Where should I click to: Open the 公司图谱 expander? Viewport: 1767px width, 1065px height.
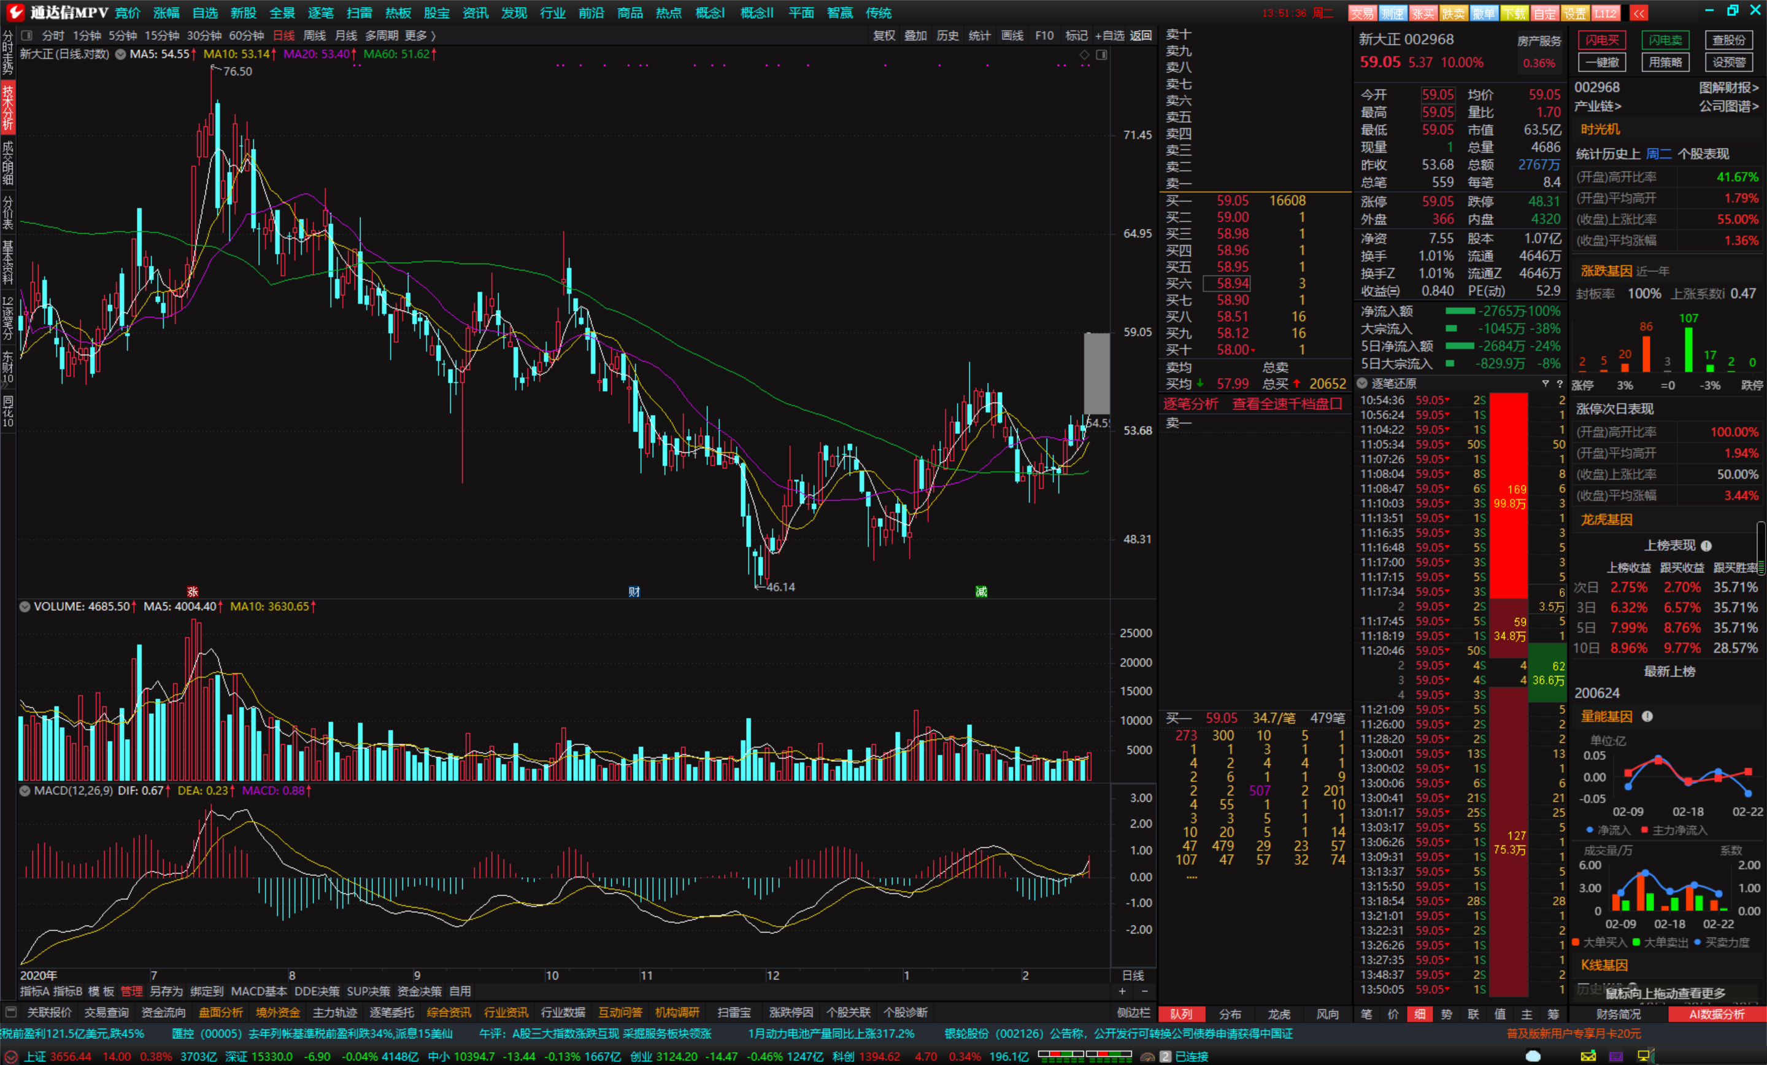tap(1729, 106)
